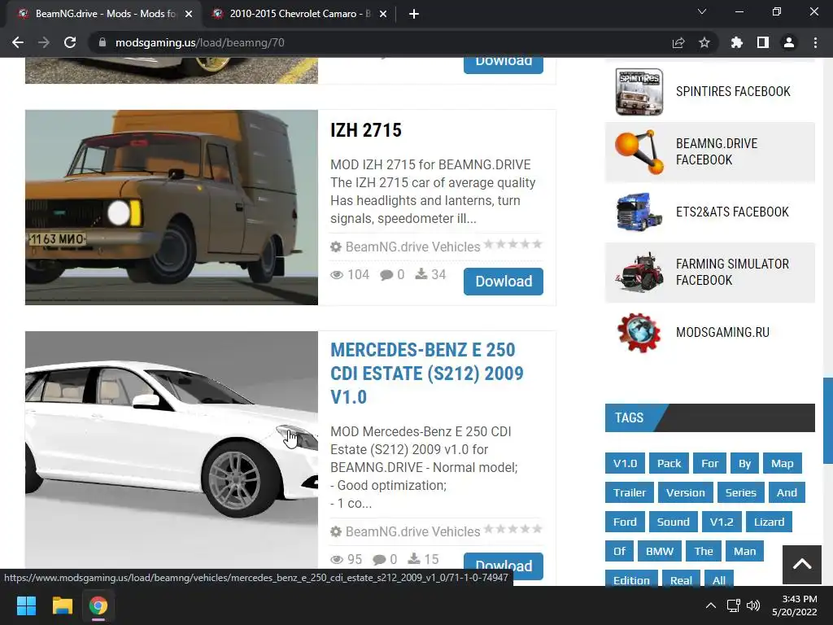Click the views eye icon for IZH 2715
This screenshot has width=833, height=625.
coord(337,275)
